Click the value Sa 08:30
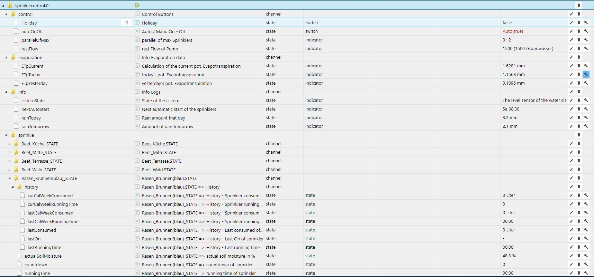 [x=511, y=109]
